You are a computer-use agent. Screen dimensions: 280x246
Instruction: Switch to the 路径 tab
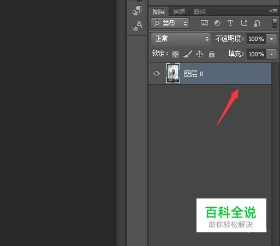[200, 11]
